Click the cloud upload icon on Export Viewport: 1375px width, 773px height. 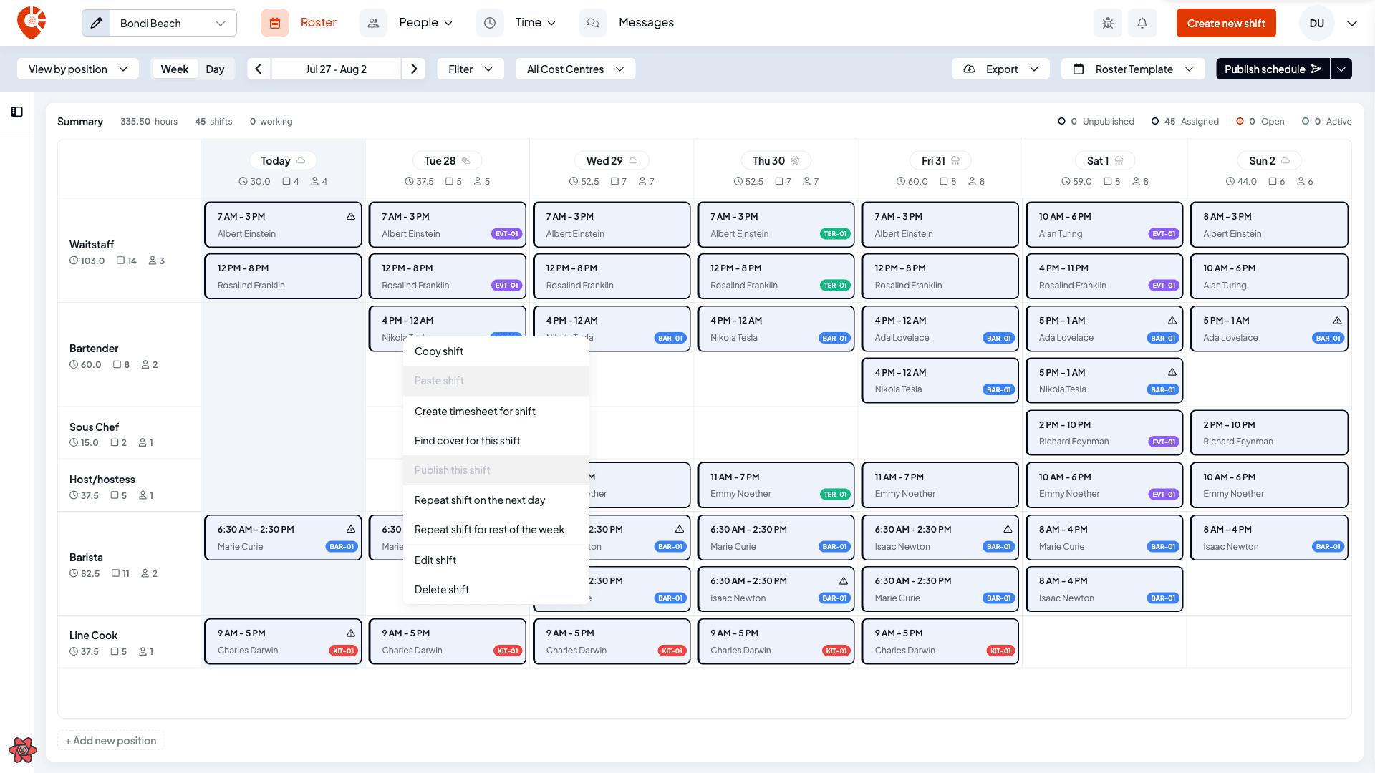tap(969, 69)
